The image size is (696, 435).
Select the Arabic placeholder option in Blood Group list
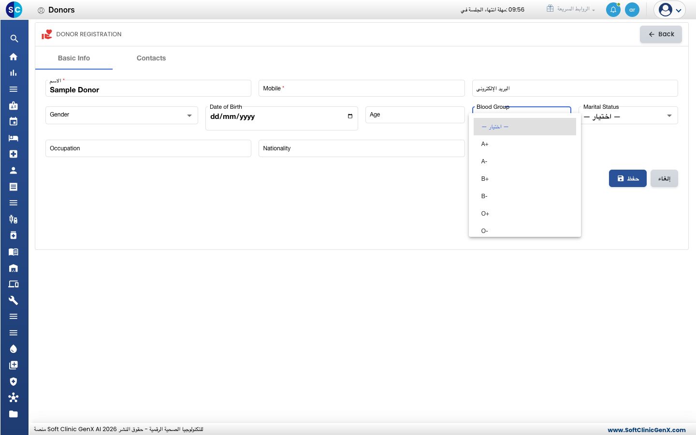pos(525,127)
